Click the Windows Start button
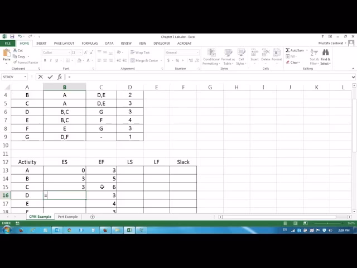 coord(7,230)
